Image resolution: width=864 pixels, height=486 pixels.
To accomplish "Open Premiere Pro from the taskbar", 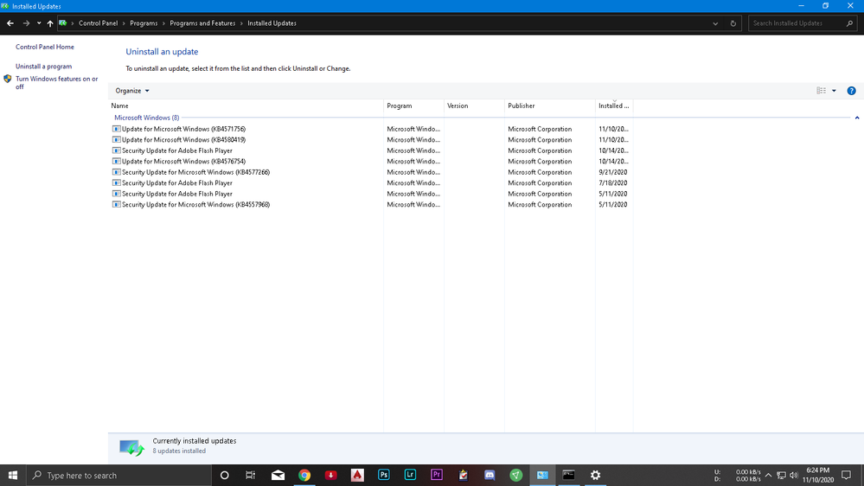I will 437,475.
